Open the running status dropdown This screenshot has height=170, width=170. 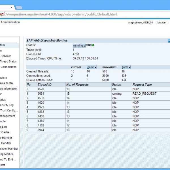tap(79, 45)
